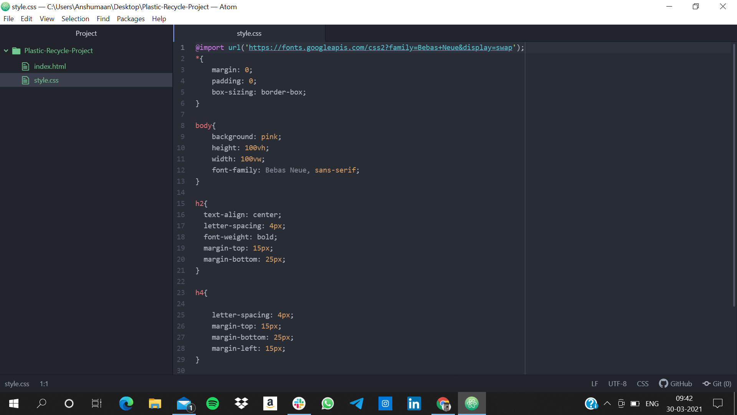The image size is (737, 415).
Task: Select style.css file in tree view
Action: coord(46,80)
